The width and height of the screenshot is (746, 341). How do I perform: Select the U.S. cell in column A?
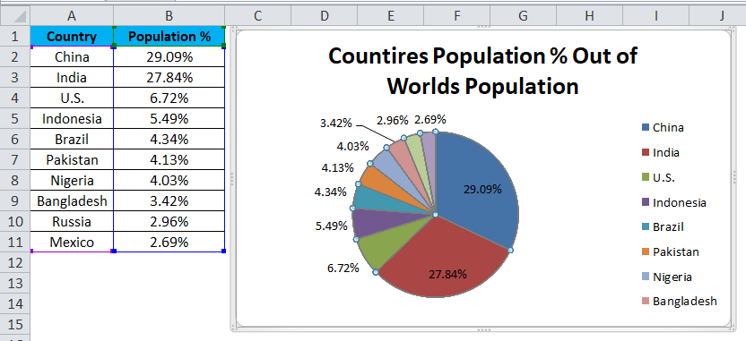(x=72, y=98)
